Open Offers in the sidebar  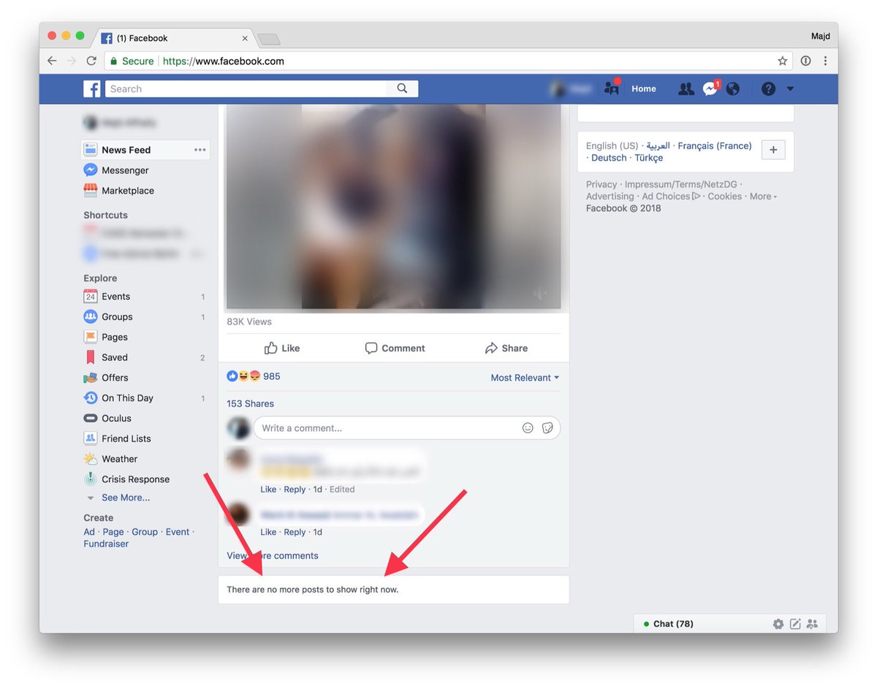pyautogui.click(x=115, y=378)
